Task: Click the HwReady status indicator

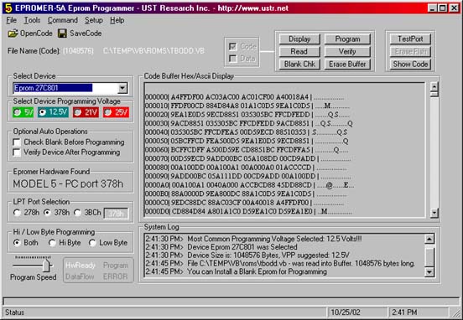Action: (81, 266)
